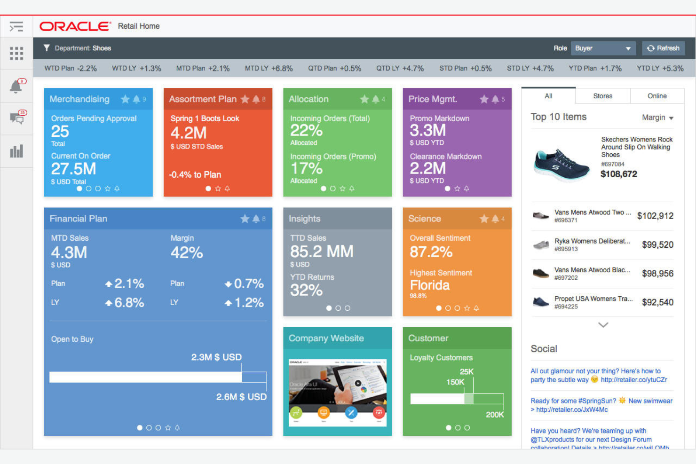This screenshot has width=696, height=464.
Task: Click the filter icon next to Department: Shoes
Action: click(47, 48)
